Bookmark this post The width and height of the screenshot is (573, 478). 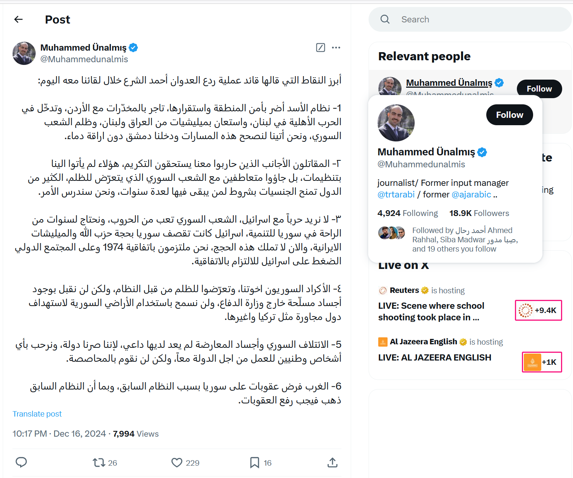click(x=254, y=463)
